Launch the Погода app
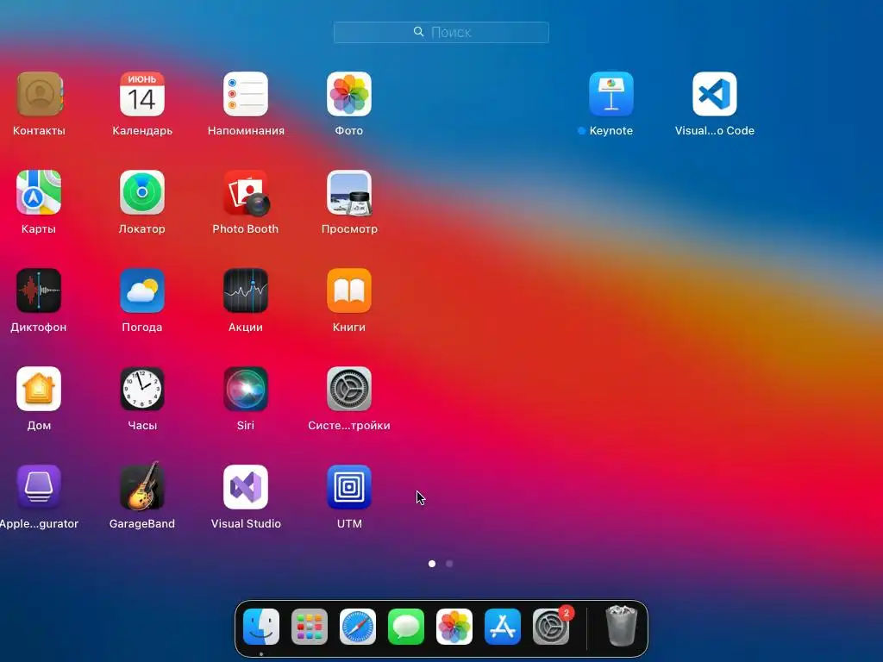Image resolution: width=883 pixels, height=662 pixels. (x=142, y=290)
